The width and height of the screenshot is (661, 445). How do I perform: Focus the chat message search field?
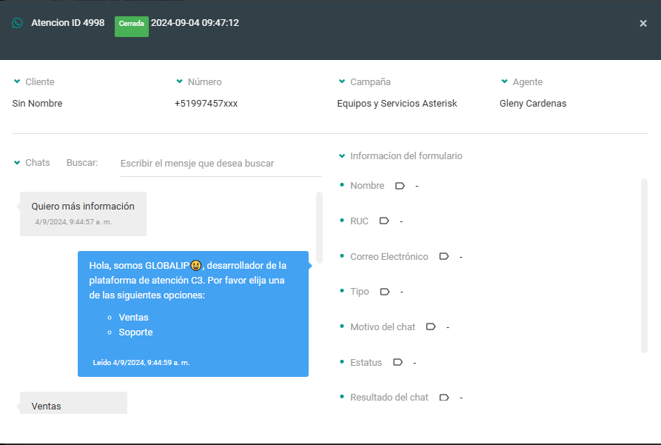[x=221, y=164]
